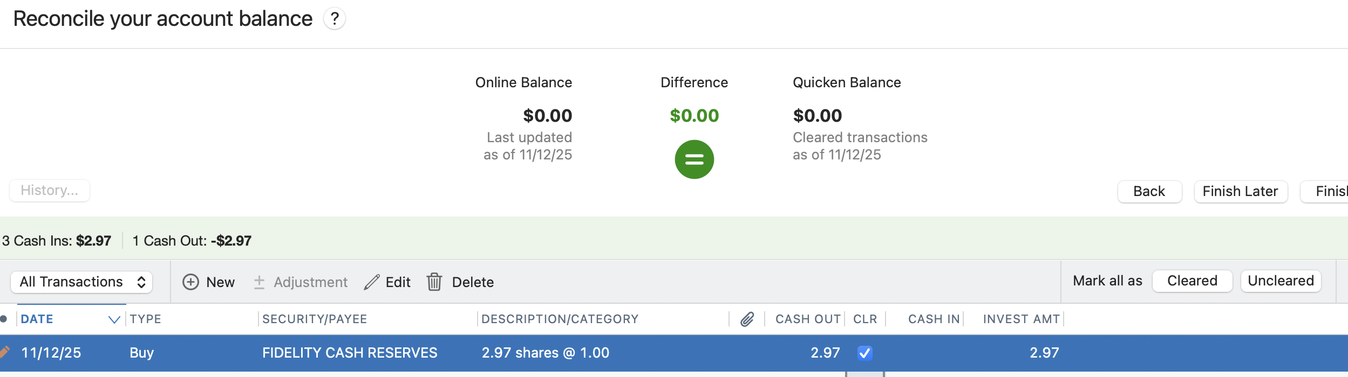Sort by the Security/Payee column header
The width and height of the screenshot is (1348, 377).
(x=315, y=319)
